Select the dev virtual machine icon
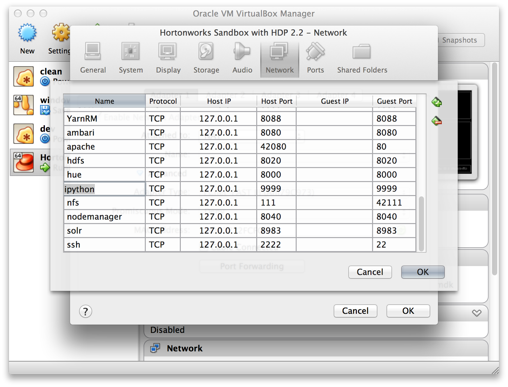Screen dimensions: 508x387 coord(24,134)
